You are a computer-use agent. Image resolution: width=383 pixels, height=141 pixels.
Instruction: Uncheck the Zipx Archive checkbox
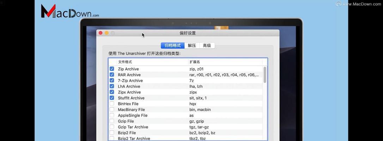(112, 92)
